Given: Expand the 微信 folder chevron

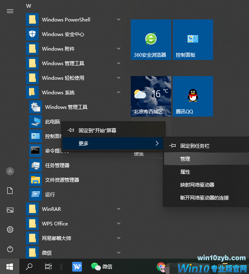Looking at the screenshot, I should click(x=119, y=253).
